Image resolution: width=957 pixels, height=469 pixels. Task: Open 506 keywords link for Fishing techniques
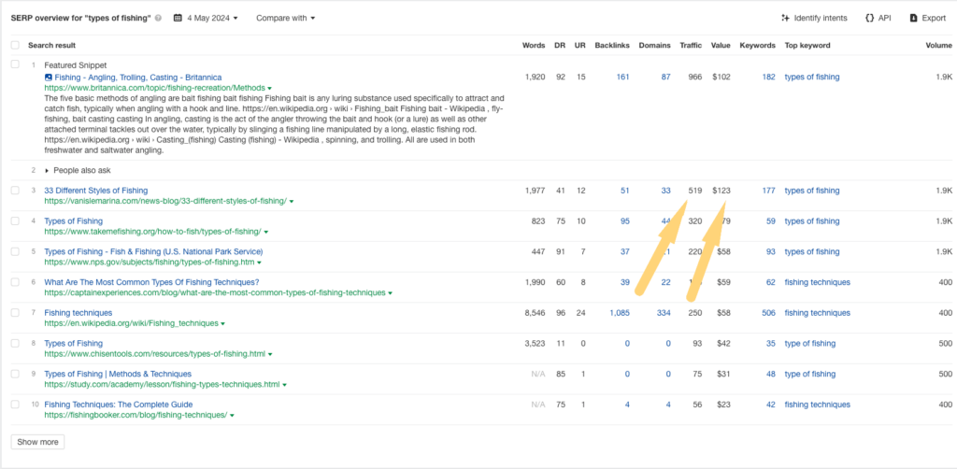768,313
